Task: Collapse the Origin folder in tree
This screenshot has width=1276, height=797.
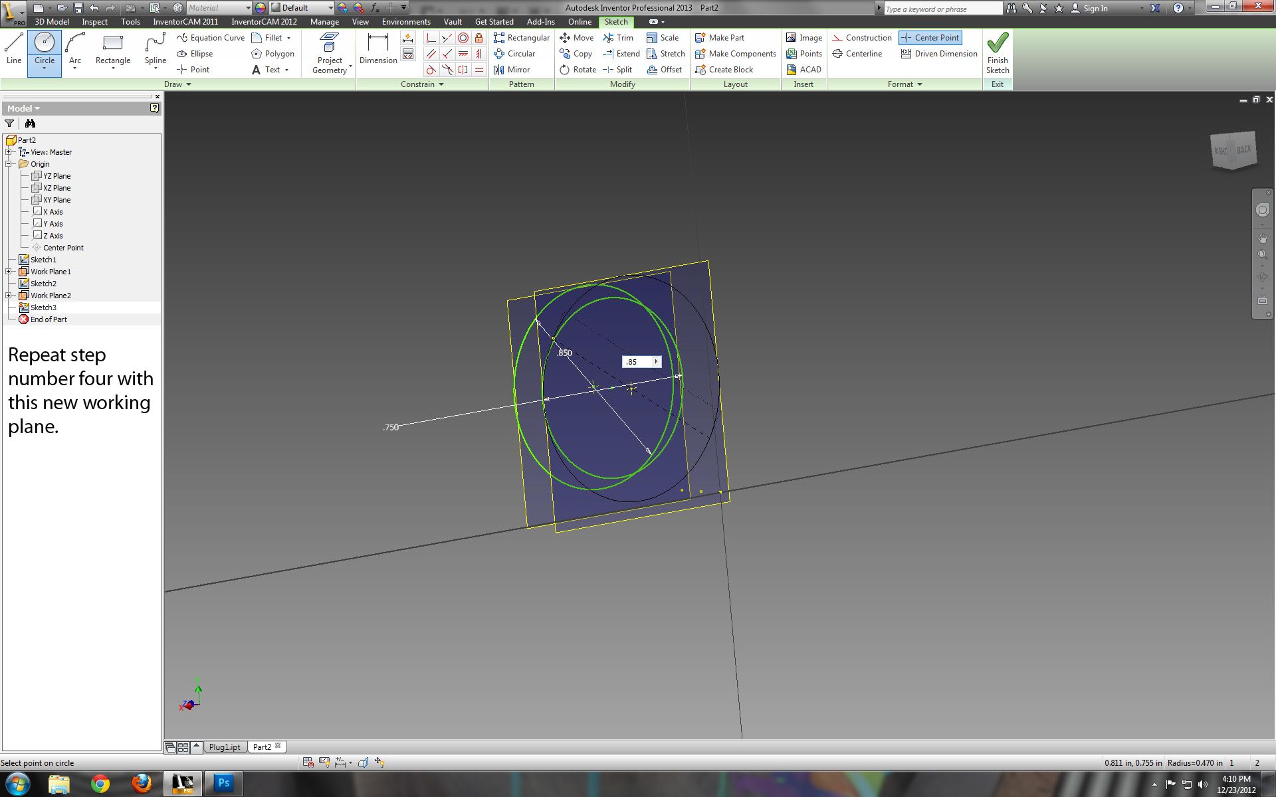Action: (x=9, y=164)
